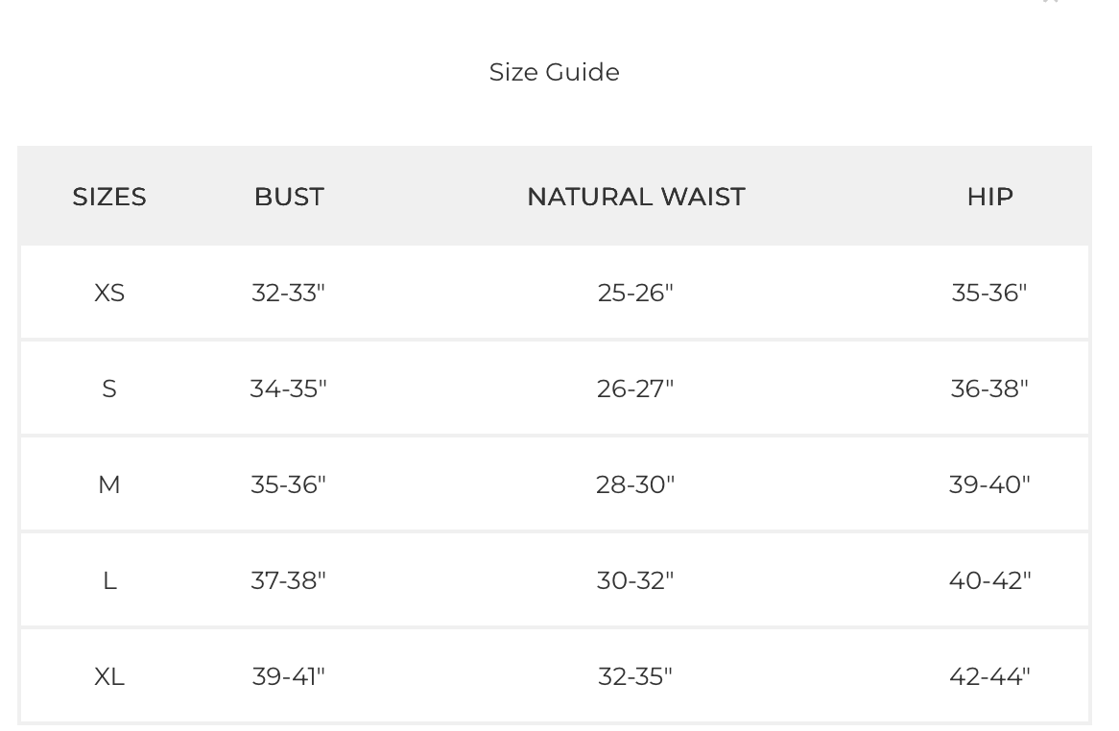Click the Size Guide title
Image resolution: width=1119 pixels, height=731 pixels.
pyautogui.click(x=554, y=72)
